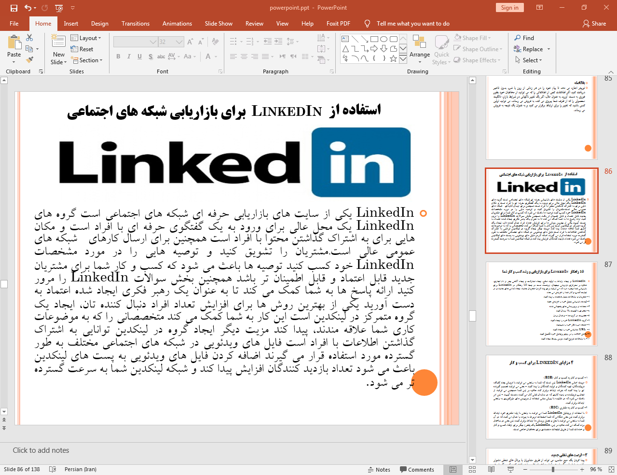The width and height of the screenshot is (617, 475).
Task: Expand the shapes gallery more arrow
Action: point(403,58)
